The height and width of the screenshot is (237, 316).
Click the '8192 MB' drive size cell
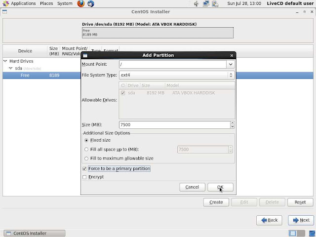coord(156,93)
